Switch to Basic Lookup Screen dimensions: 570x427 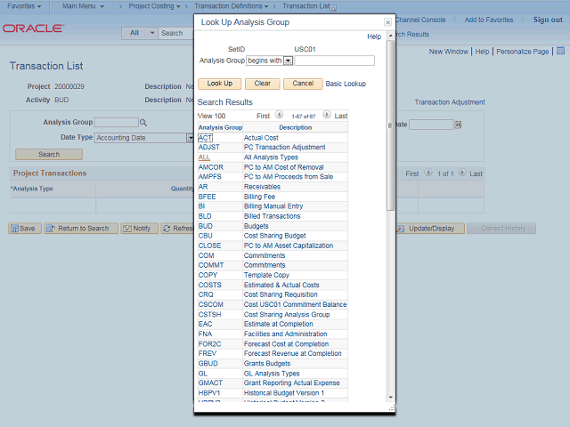pyautogui.click(x=346, y=84)
